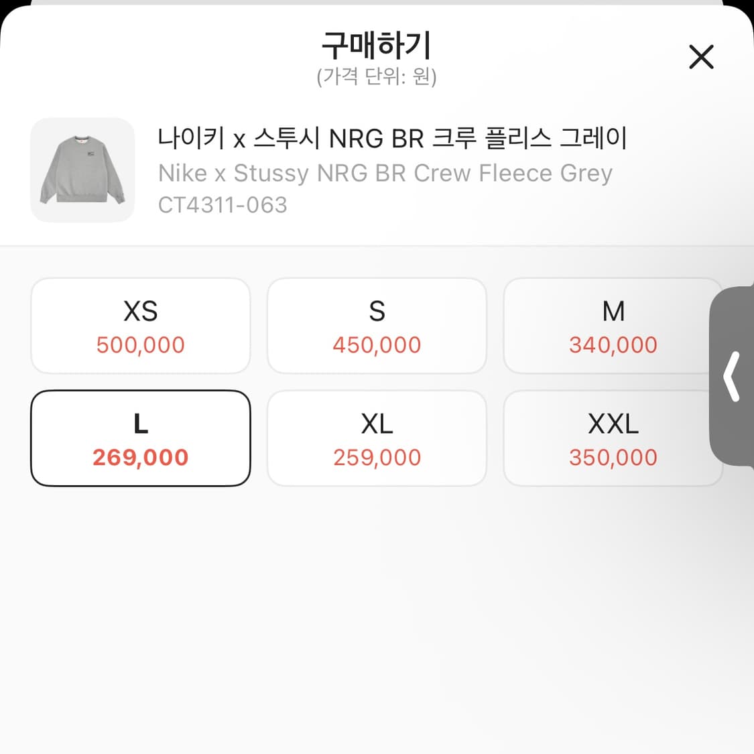Tap the grey sweatshirt product picture

82,170
